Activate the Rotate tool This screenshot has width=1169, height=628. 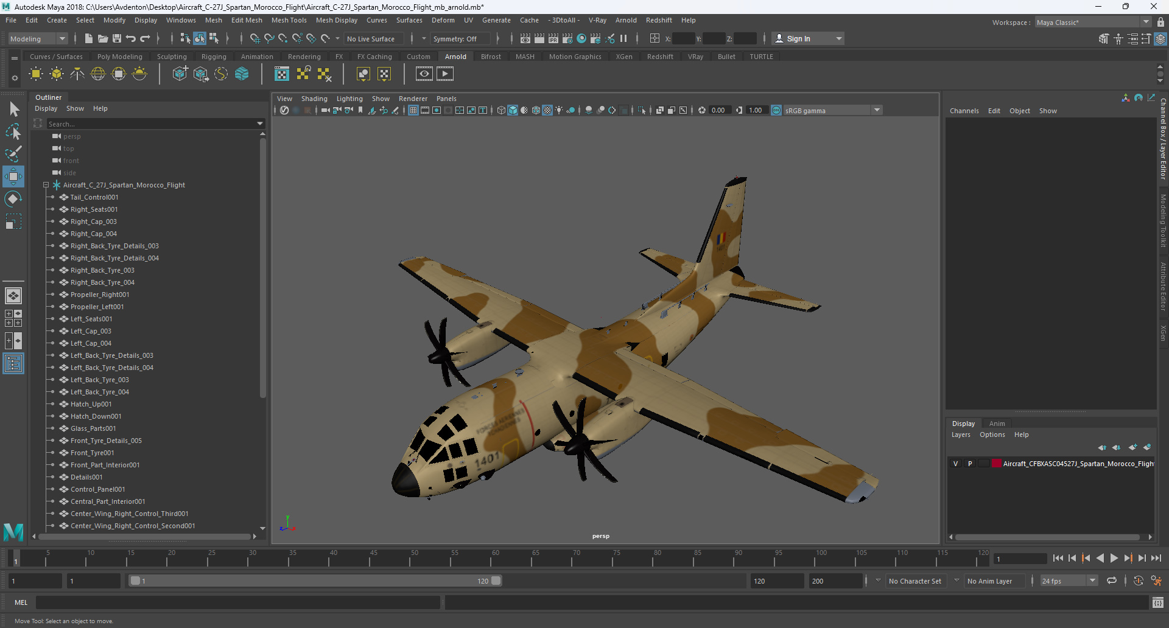13,199
